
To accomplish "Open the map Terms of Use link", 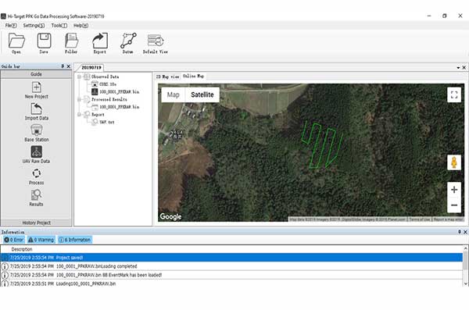I will click(420, 219).
